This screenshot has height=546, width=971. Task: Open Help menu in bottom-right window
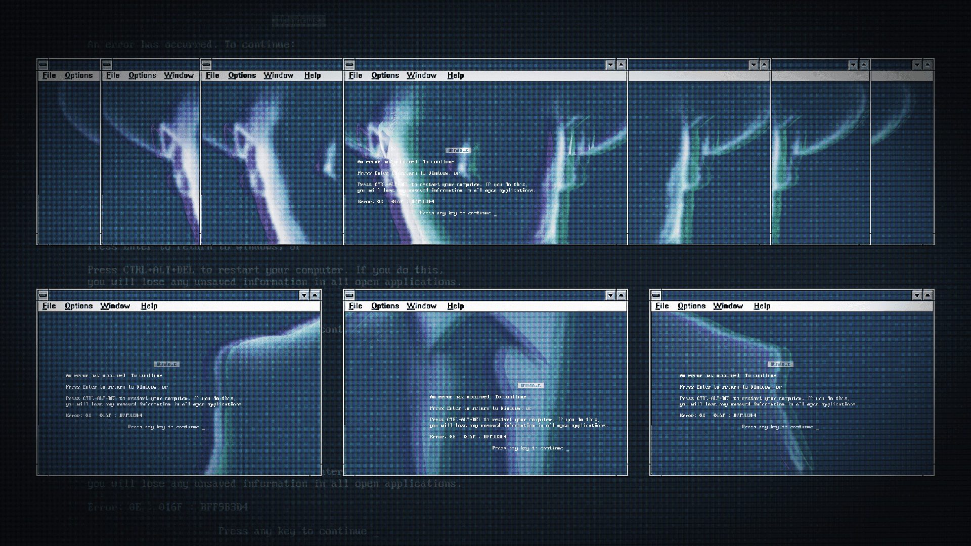(x=762, y=306)
